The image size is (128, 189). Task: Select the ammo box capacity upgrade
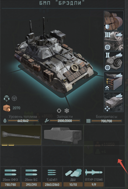click(x=114, y=82)
